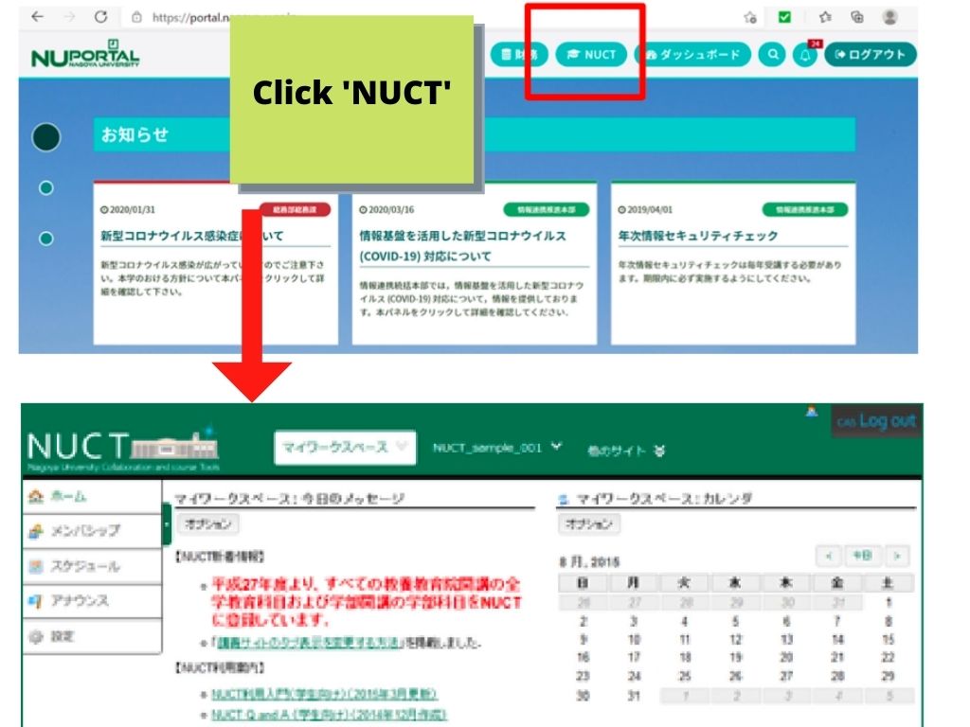Image resolution: width=970 pixels, height=727 pixels.
Task: Click the CAS Log out button
Action: tap(876, 421)
